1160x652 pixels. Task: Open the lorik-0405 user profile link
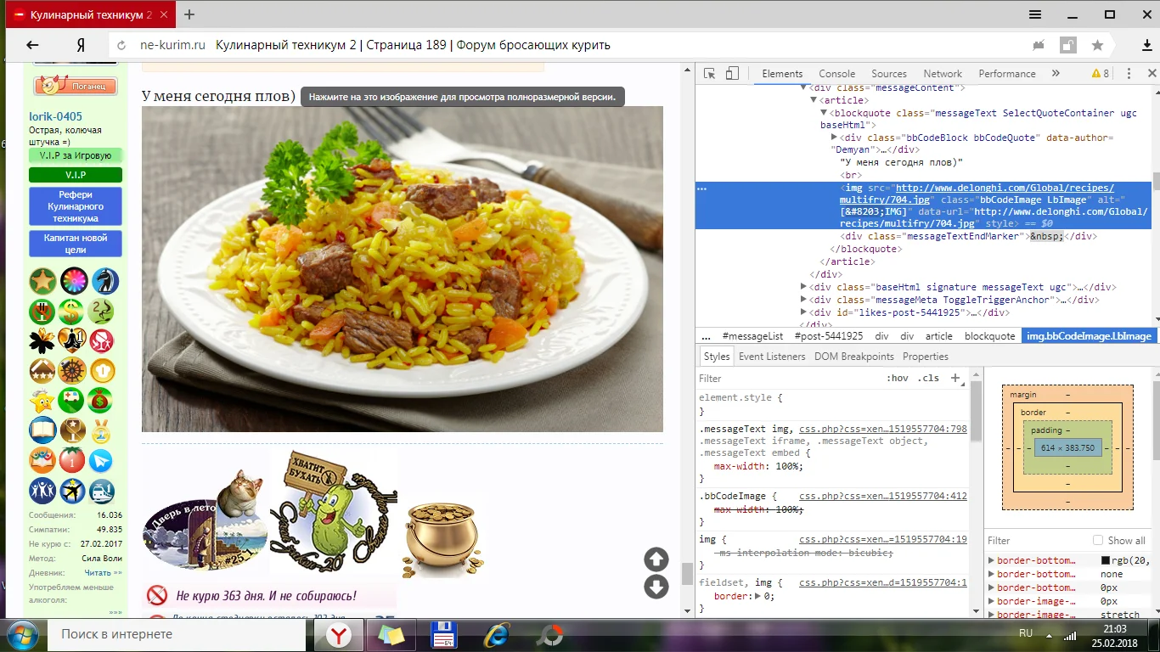55,116
